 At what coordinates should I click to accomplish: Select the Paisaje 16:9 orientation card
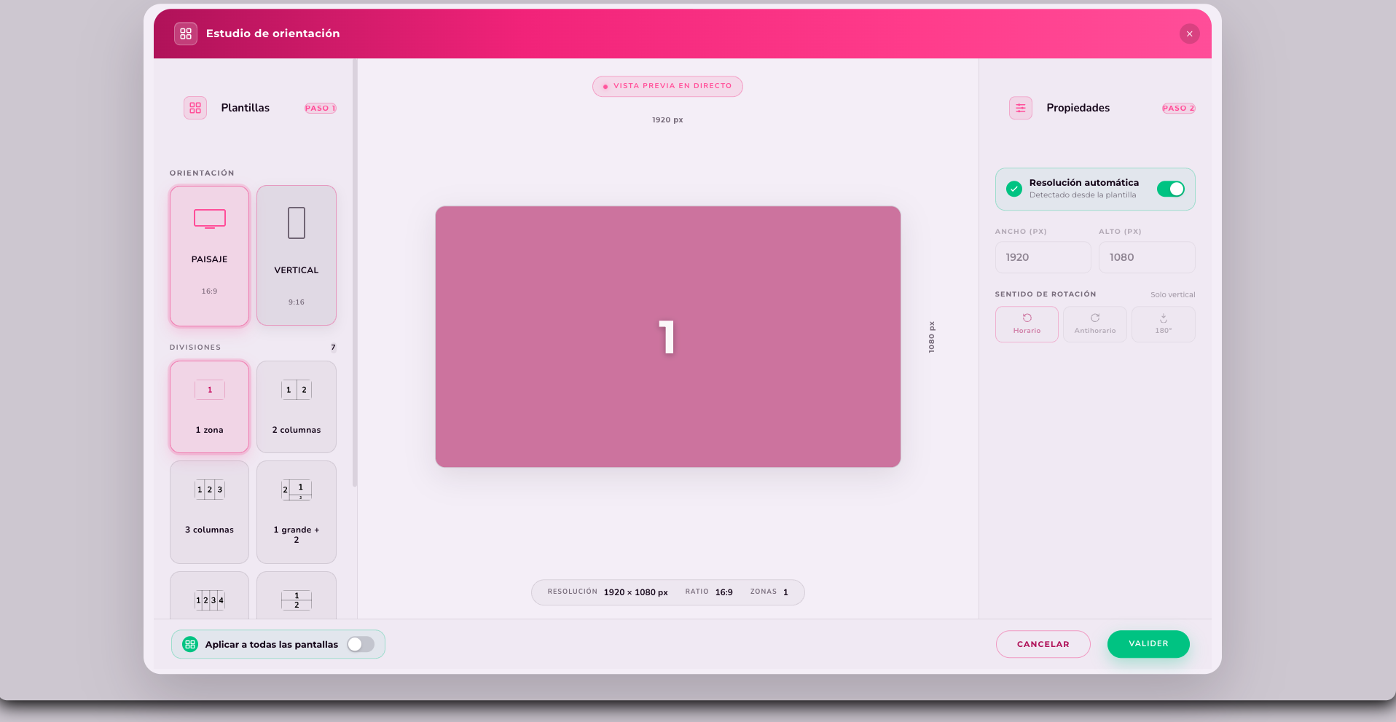pyautogui.click(x=209, y=256)
